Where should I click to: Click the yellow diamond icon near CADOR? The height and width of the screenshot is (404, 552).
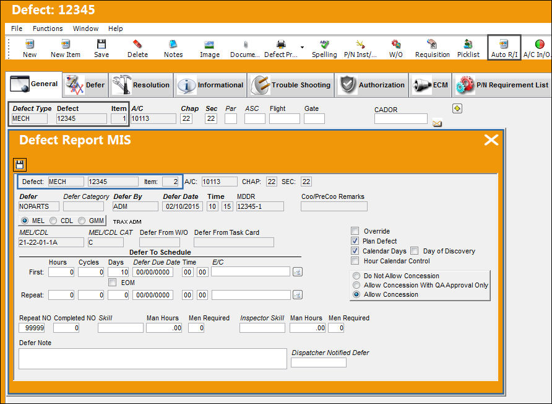(x=457, y=108)
